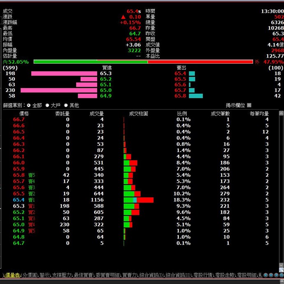The width and height of the screenshot is (284, 284).
Task: Click the 買5 label beside 64.9
Action: [x=32, y=231]
